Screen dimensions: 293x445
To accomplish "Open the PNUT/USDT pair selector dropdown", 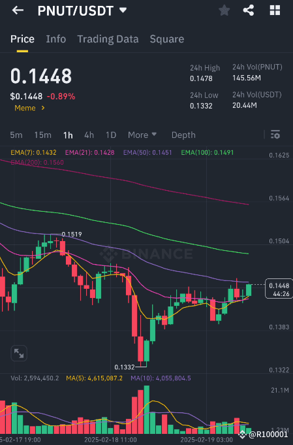I will (82, 11).
